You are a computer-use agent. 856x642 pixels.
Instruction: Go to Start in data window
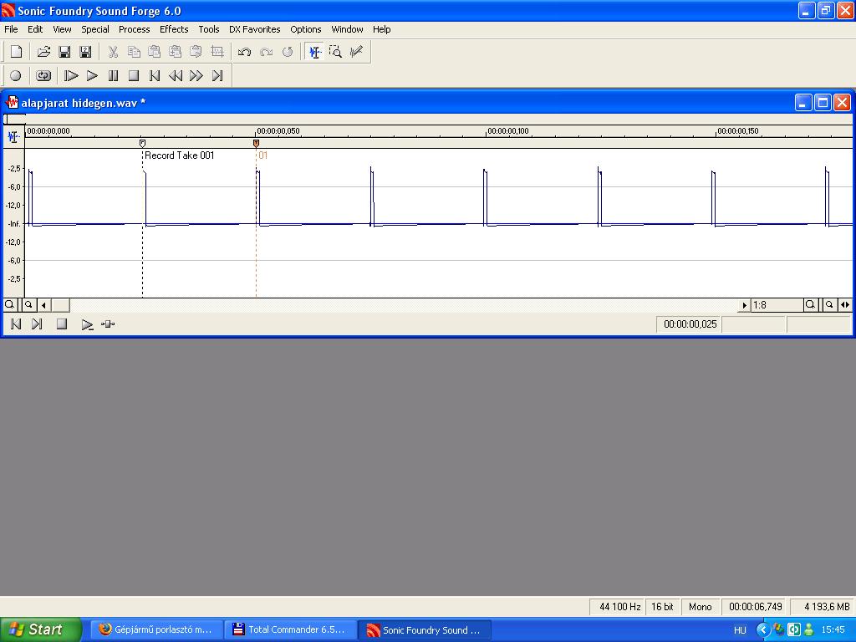pos(16,324)
